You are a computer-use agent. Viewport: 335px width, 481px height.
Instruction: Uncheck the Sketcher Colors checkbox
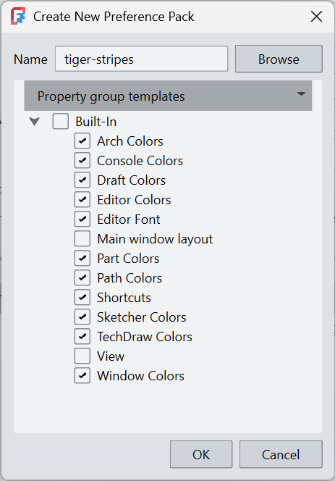(82, 317)
